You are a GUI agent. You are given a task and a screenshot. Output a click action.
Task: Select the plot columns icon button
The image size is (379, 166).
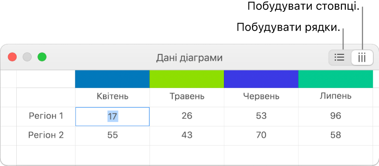click(362, 57)
